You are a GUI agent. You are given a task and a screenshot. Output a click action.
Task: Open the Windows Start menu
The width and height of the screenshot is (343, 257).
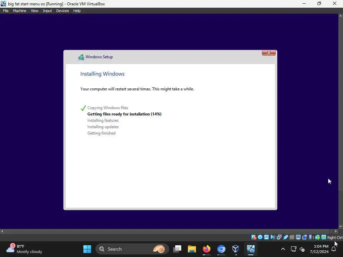pos(87,249)
